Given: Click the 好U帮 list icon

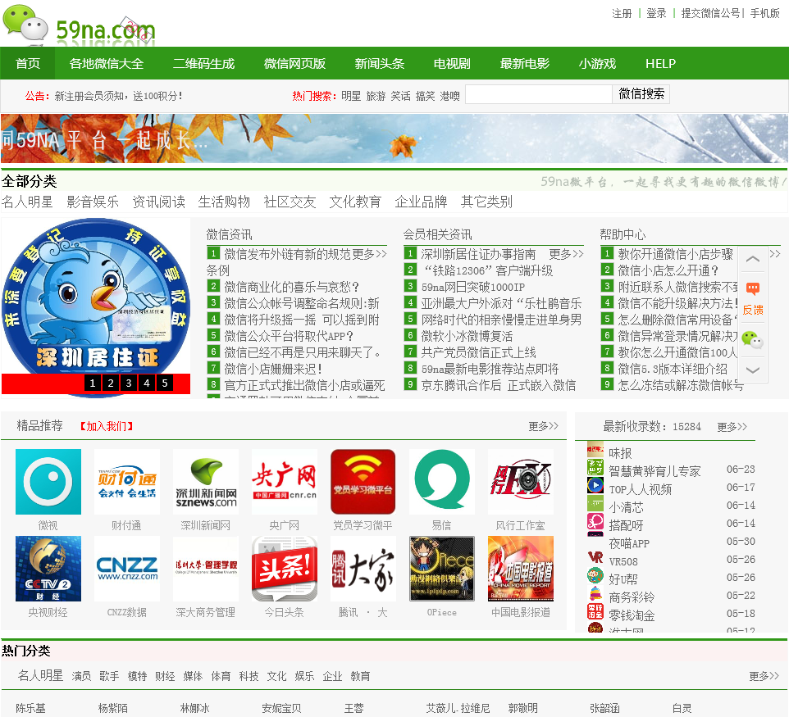Looking at the screenshot, I should (x=595, y=575).
